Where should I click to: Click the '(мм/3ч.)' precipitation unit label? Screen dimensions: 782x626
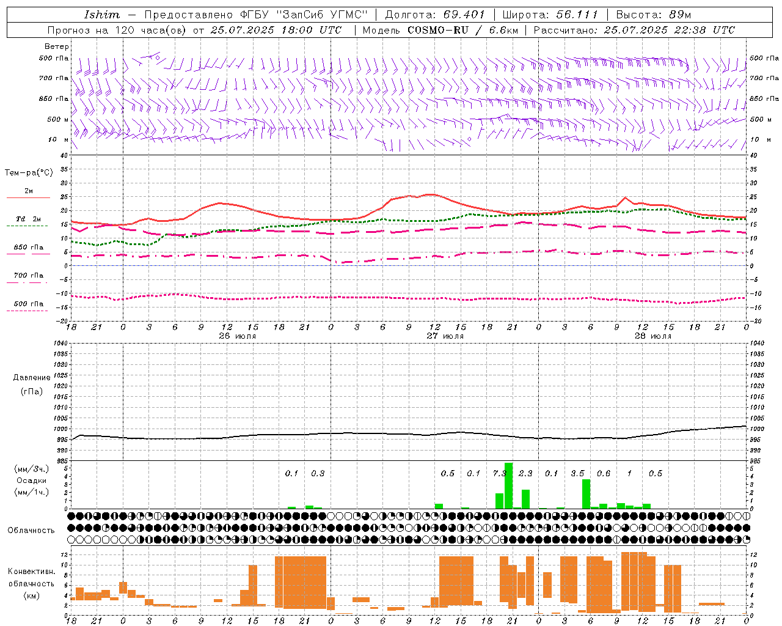pos(32,469)
